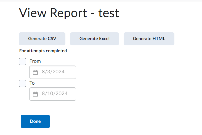Select the 8/10/2024 date text
Image resolution: width=202 pixels, height=135 pixels.
[55, 94]
